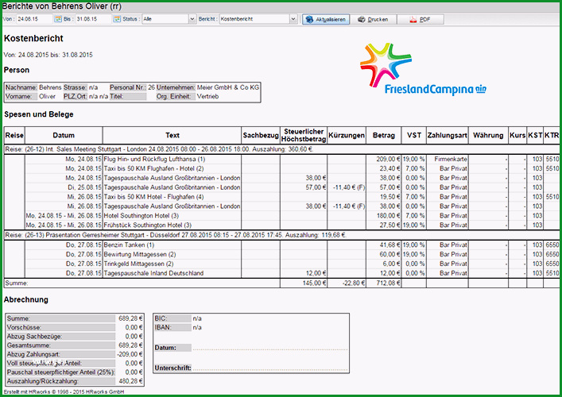This screenshot has width=562, height=397.
Task: Click the Bis date field with 31.08.15
Action: [x=93, y=19]
